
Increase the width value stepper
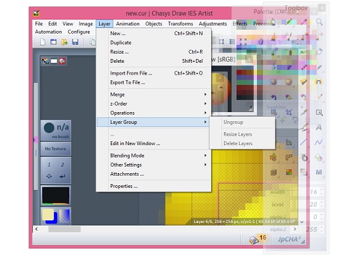[322, 190]
